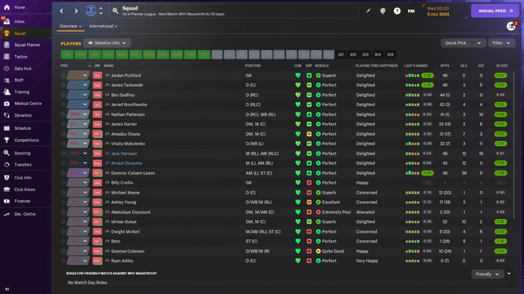Open the Home screen from the sidebar
524x294 pixels.
click(20, 7)
